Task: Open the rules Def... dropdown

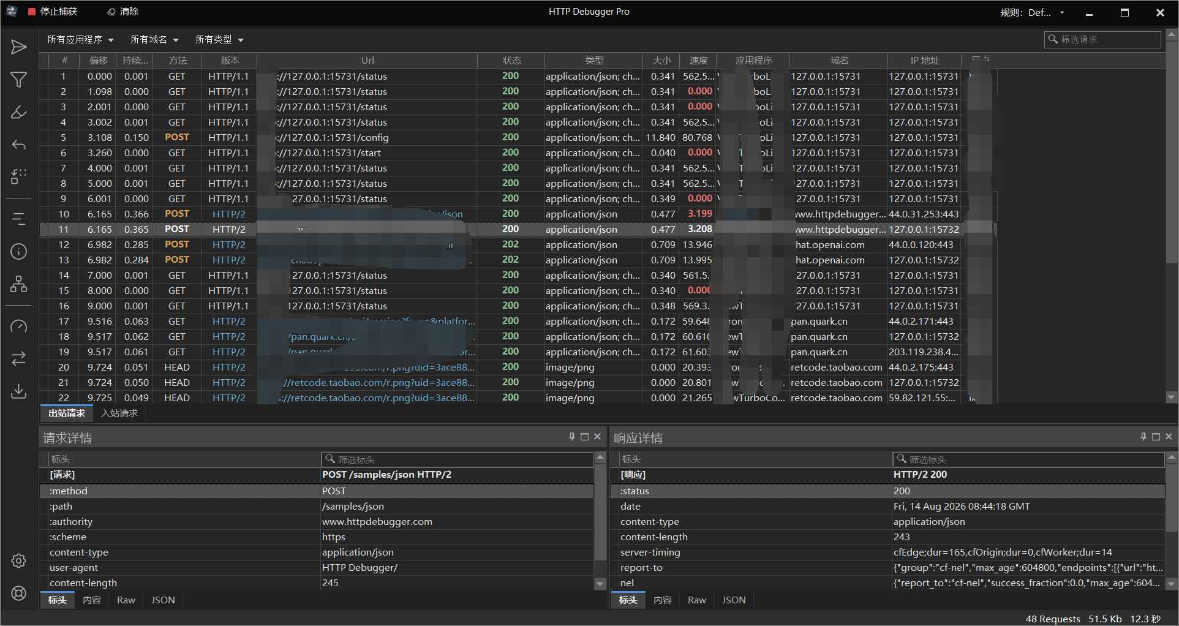Action: pyautogui.click(x=1033, y=12)
